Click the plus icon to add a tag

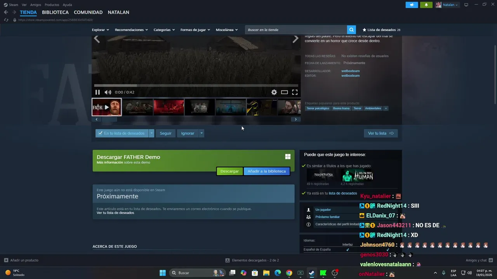[x=386, y=108]
